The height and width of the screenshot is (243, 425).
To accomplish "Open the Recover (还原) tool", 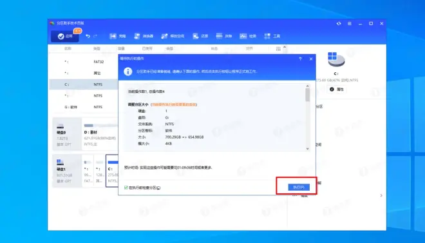I will (x=200, y=36).
